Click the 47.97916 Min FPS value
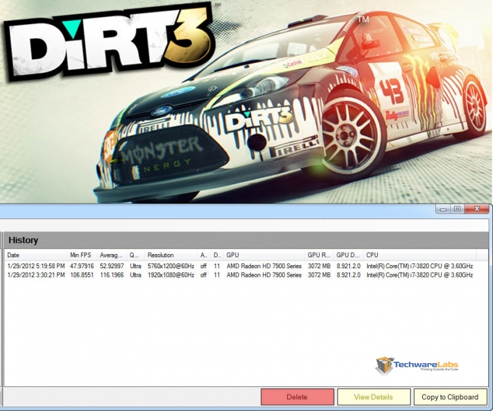 (82, 266)
